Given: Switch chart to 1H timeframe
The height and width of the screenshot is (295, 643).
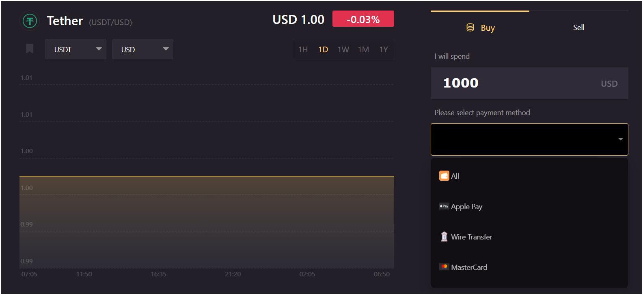Looking at the screenshot, I should point(303,49).
